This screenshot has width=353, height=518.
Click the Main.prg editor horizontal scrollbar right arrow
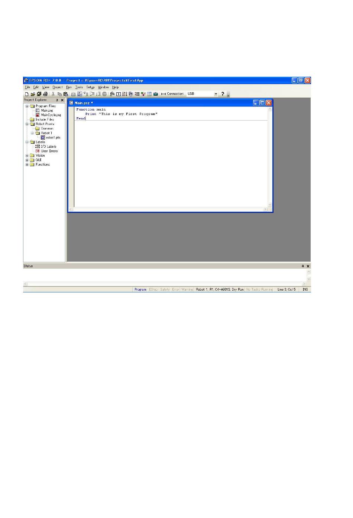point(265,210)
